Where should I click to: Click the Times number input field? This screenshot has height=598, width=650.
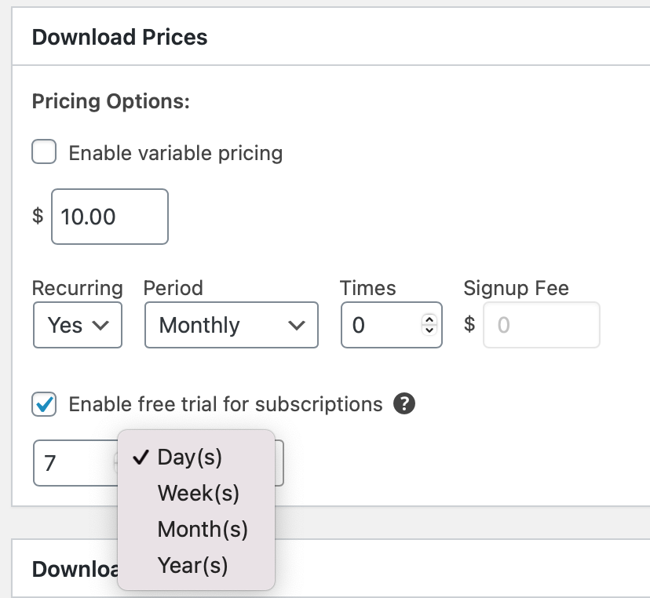pos(392,325)
